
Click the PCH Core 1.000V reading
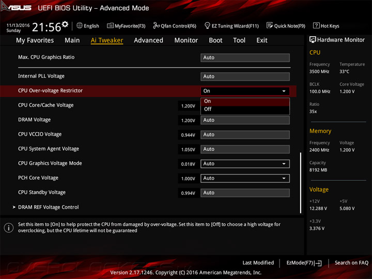(x=188, y=179)
